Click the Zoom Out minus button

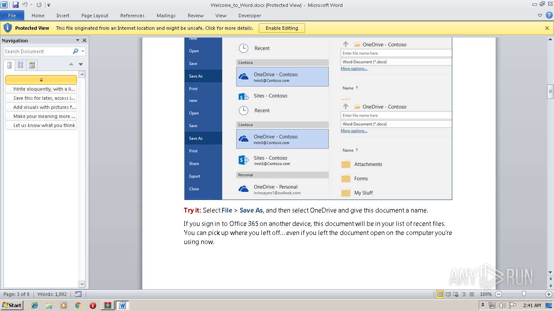click(x=498, y=294)
